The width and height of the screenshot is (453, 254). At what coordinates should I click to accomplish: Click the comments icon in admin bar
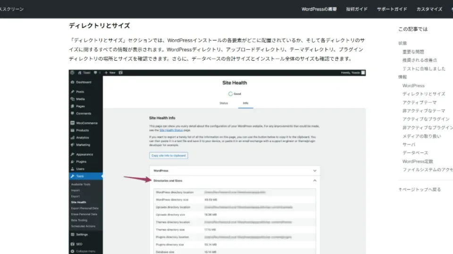point(96,72)
